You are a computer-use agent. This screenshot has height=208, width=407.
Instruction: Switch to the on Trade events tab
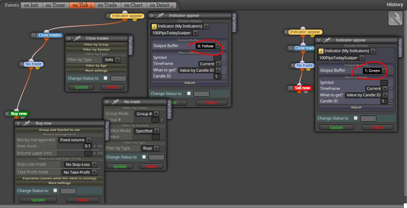tap(107, 5)
